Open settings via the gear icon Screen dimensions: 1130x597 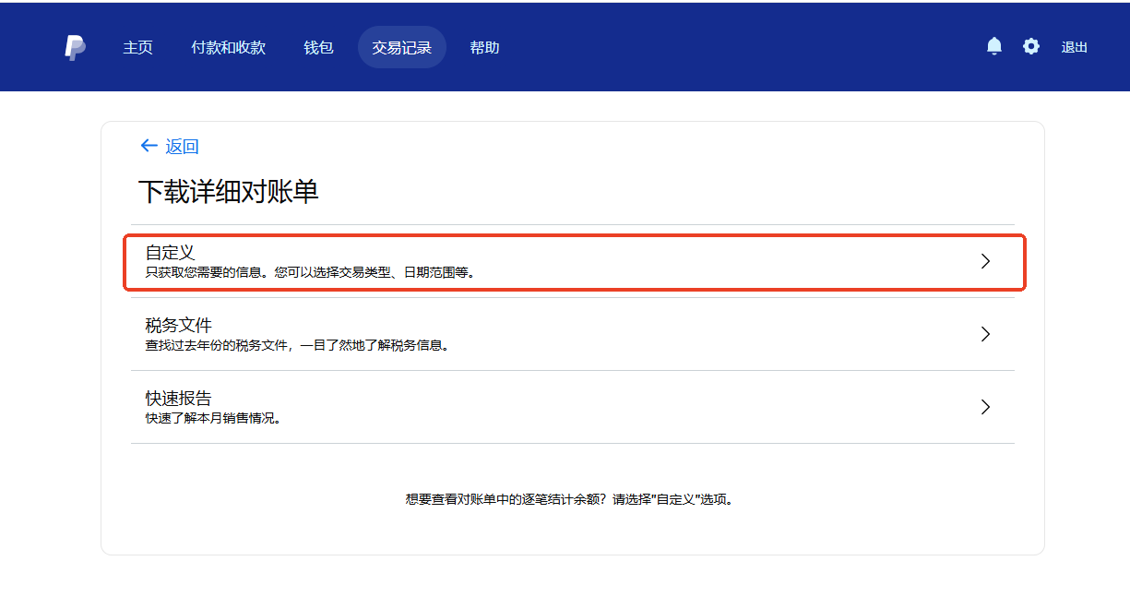click(x=1030, y=47)
